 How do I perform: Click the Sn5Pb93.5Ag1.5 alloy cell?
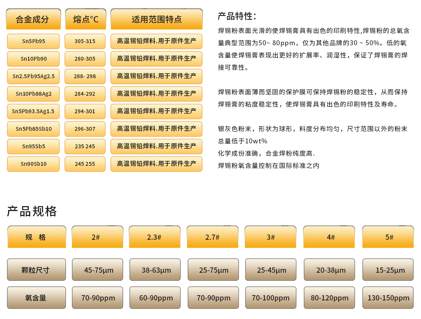click(33, 111)
